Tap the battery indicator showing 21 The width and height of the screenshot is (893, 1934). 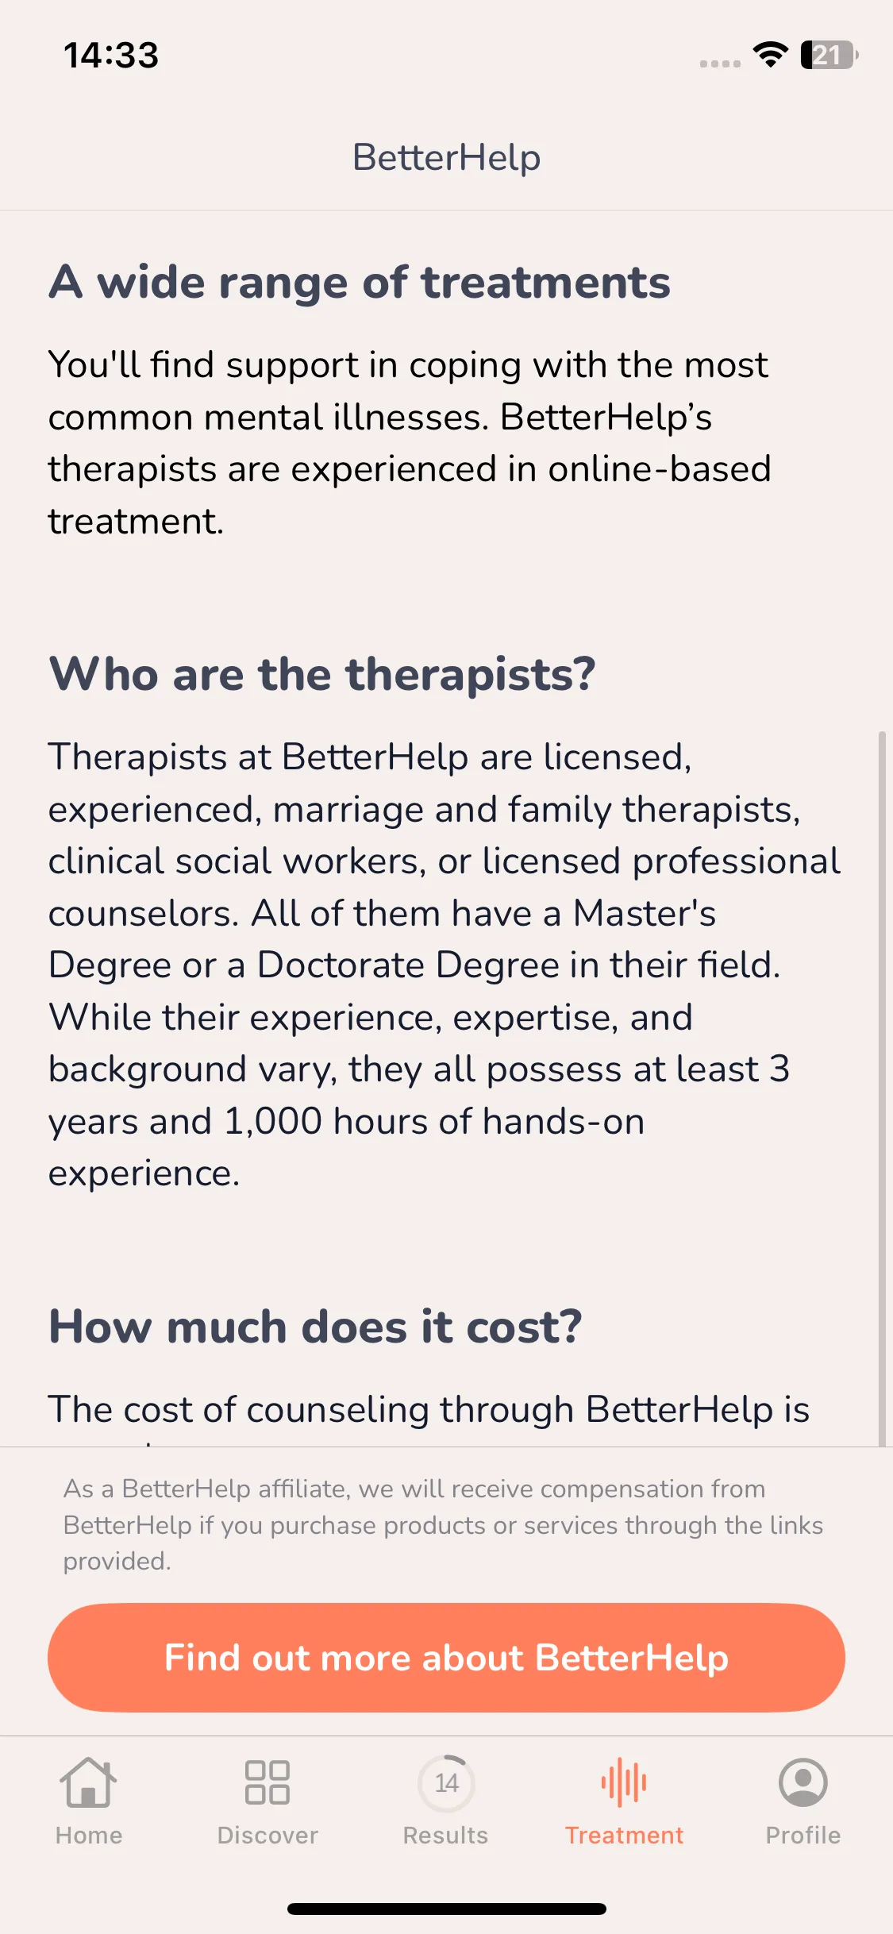(829, 55)
